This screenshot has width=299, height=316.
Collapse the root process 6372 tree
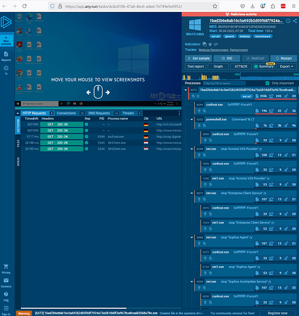tap(185, 90)
